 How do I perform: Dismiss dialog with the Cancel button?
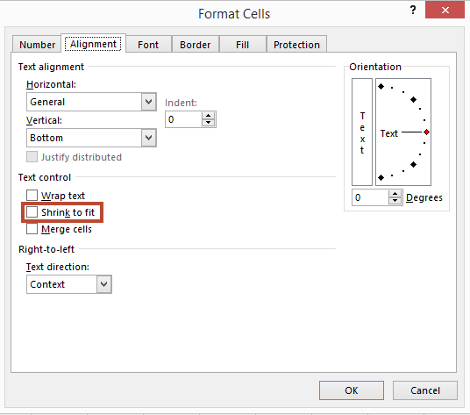click(425, 390)
